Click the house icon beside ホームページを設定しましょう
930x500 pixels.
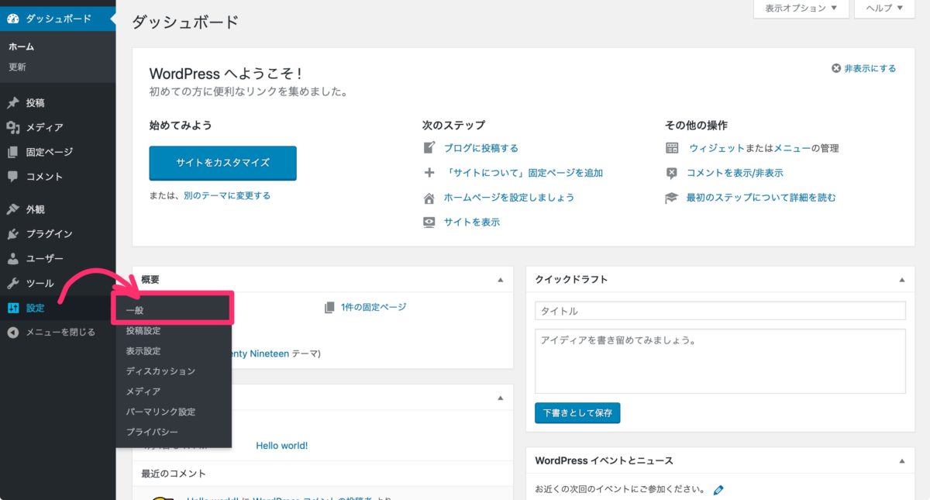coord(429,198)
